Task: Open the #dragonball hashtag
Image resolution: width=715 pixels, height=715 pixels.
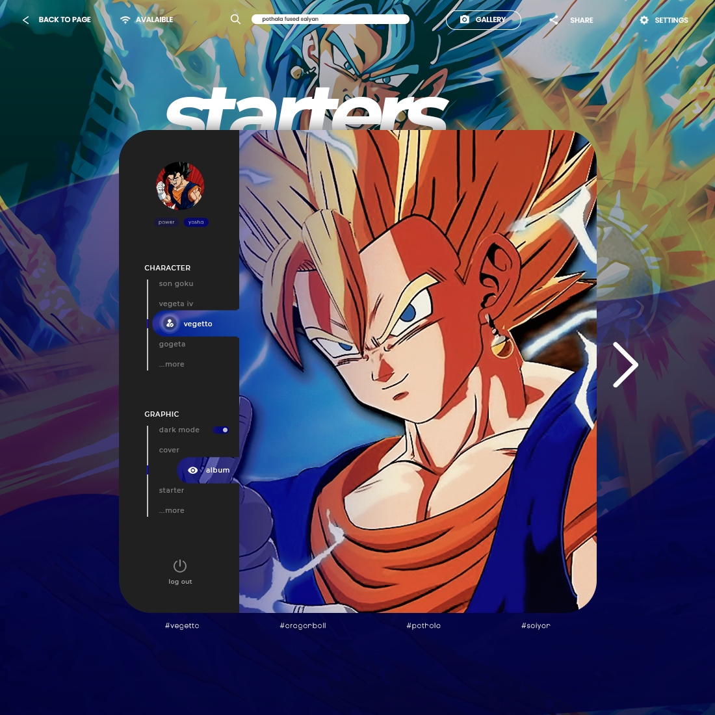Action: click(303, 625)
